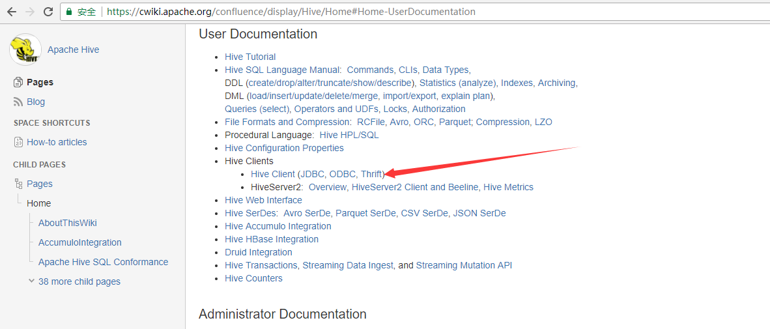
Task: Open the Thrift link
Action: (x=372, y=174)
